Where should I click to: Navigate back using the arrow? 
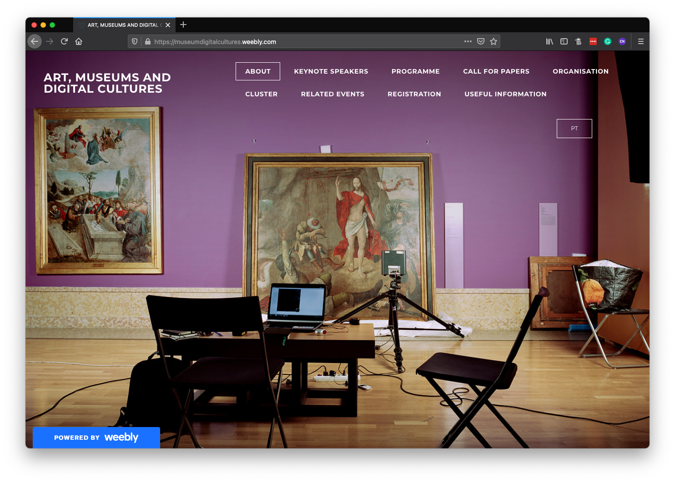[x=35, y=41]
